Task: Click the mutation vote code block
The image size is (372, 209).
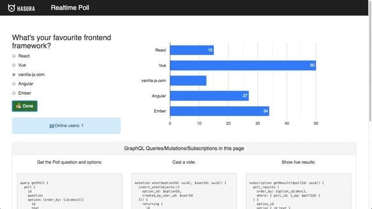Action: point(184,191)
